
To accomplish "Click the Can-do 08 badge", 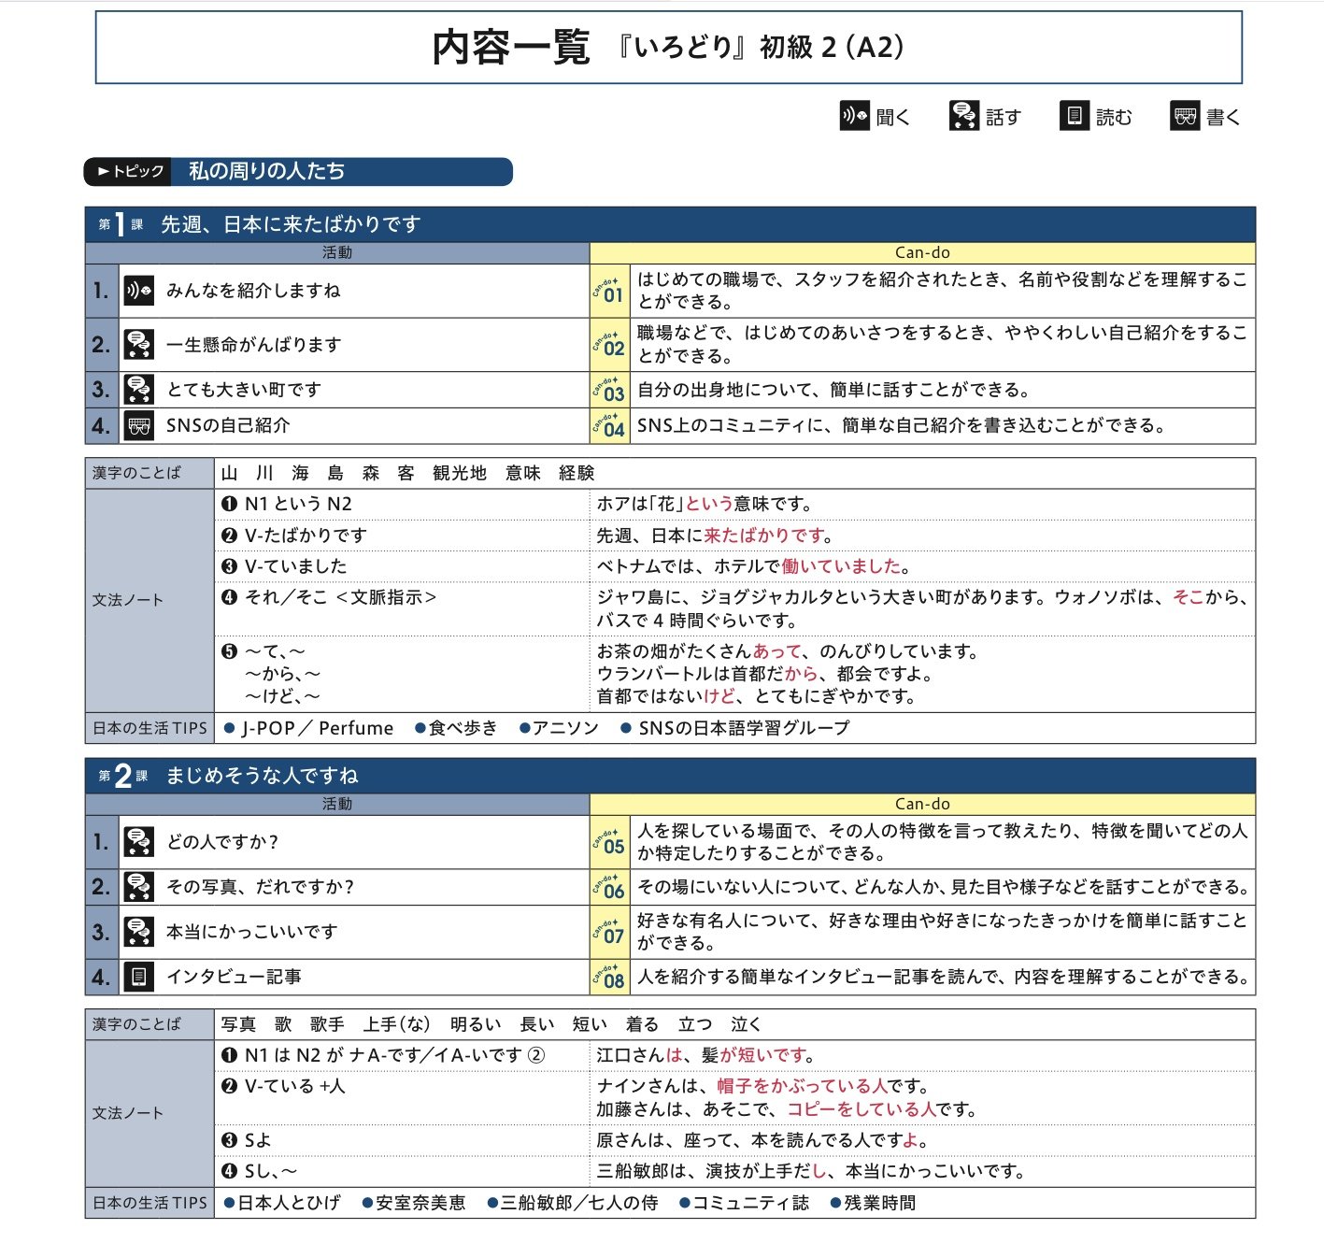I will coord(610,978).
